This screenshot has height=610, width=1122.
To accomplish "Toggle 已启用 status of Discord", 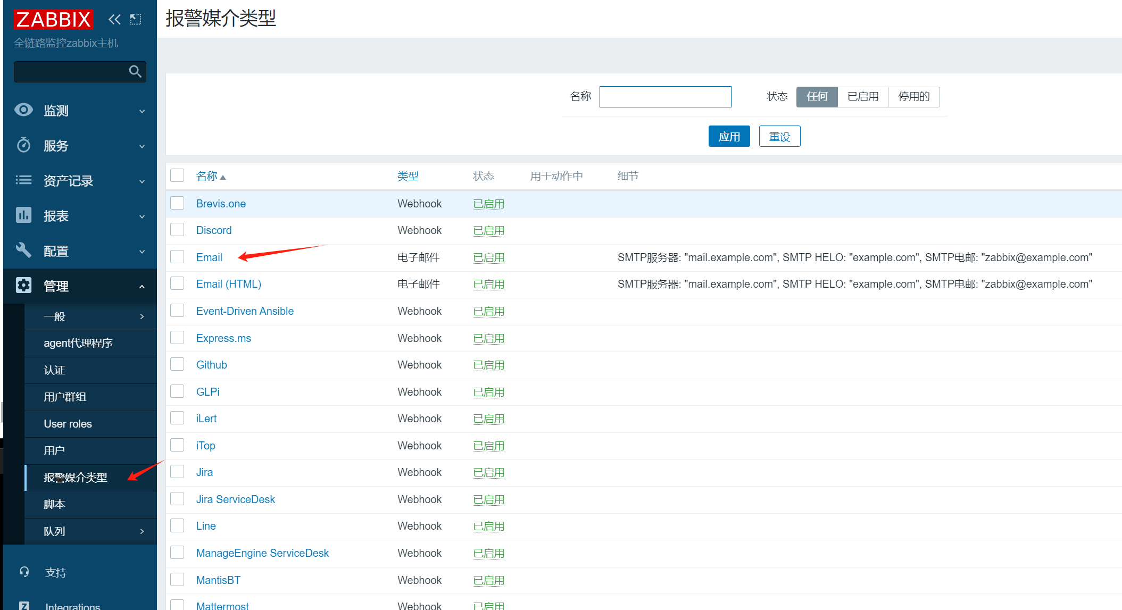I will point(488,230).
